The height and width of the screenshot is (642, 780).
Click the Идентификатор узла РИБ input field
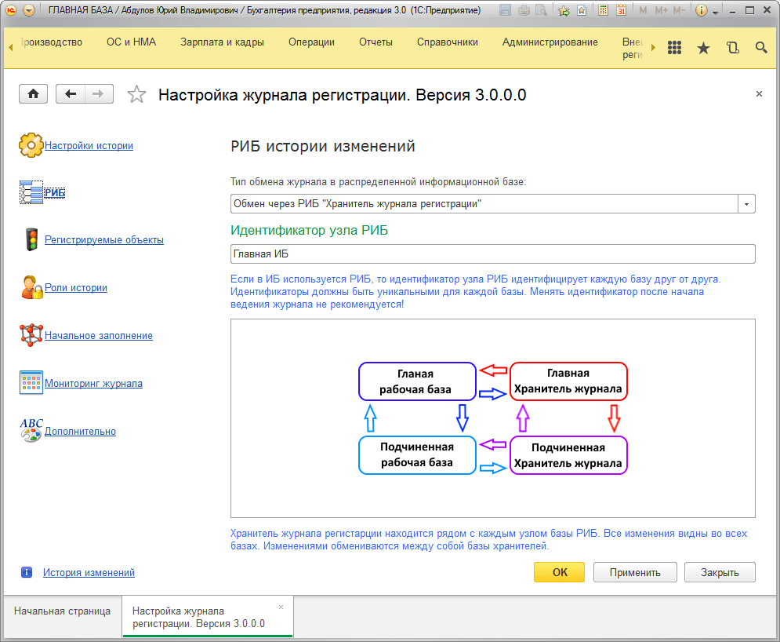[x=492, y=254]
